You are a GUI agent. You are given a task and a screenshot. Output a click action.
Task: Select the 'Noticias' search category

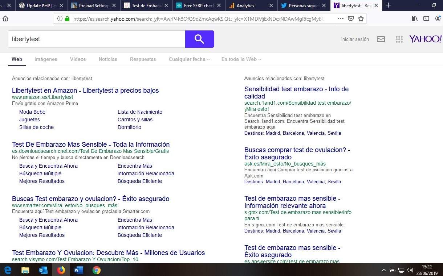(108, 59)
